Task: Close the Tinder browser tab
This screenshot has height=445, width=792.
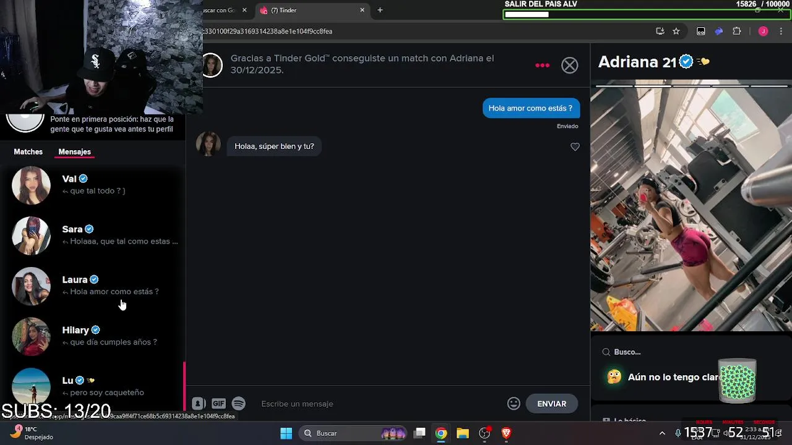Action: pos(362,10)
